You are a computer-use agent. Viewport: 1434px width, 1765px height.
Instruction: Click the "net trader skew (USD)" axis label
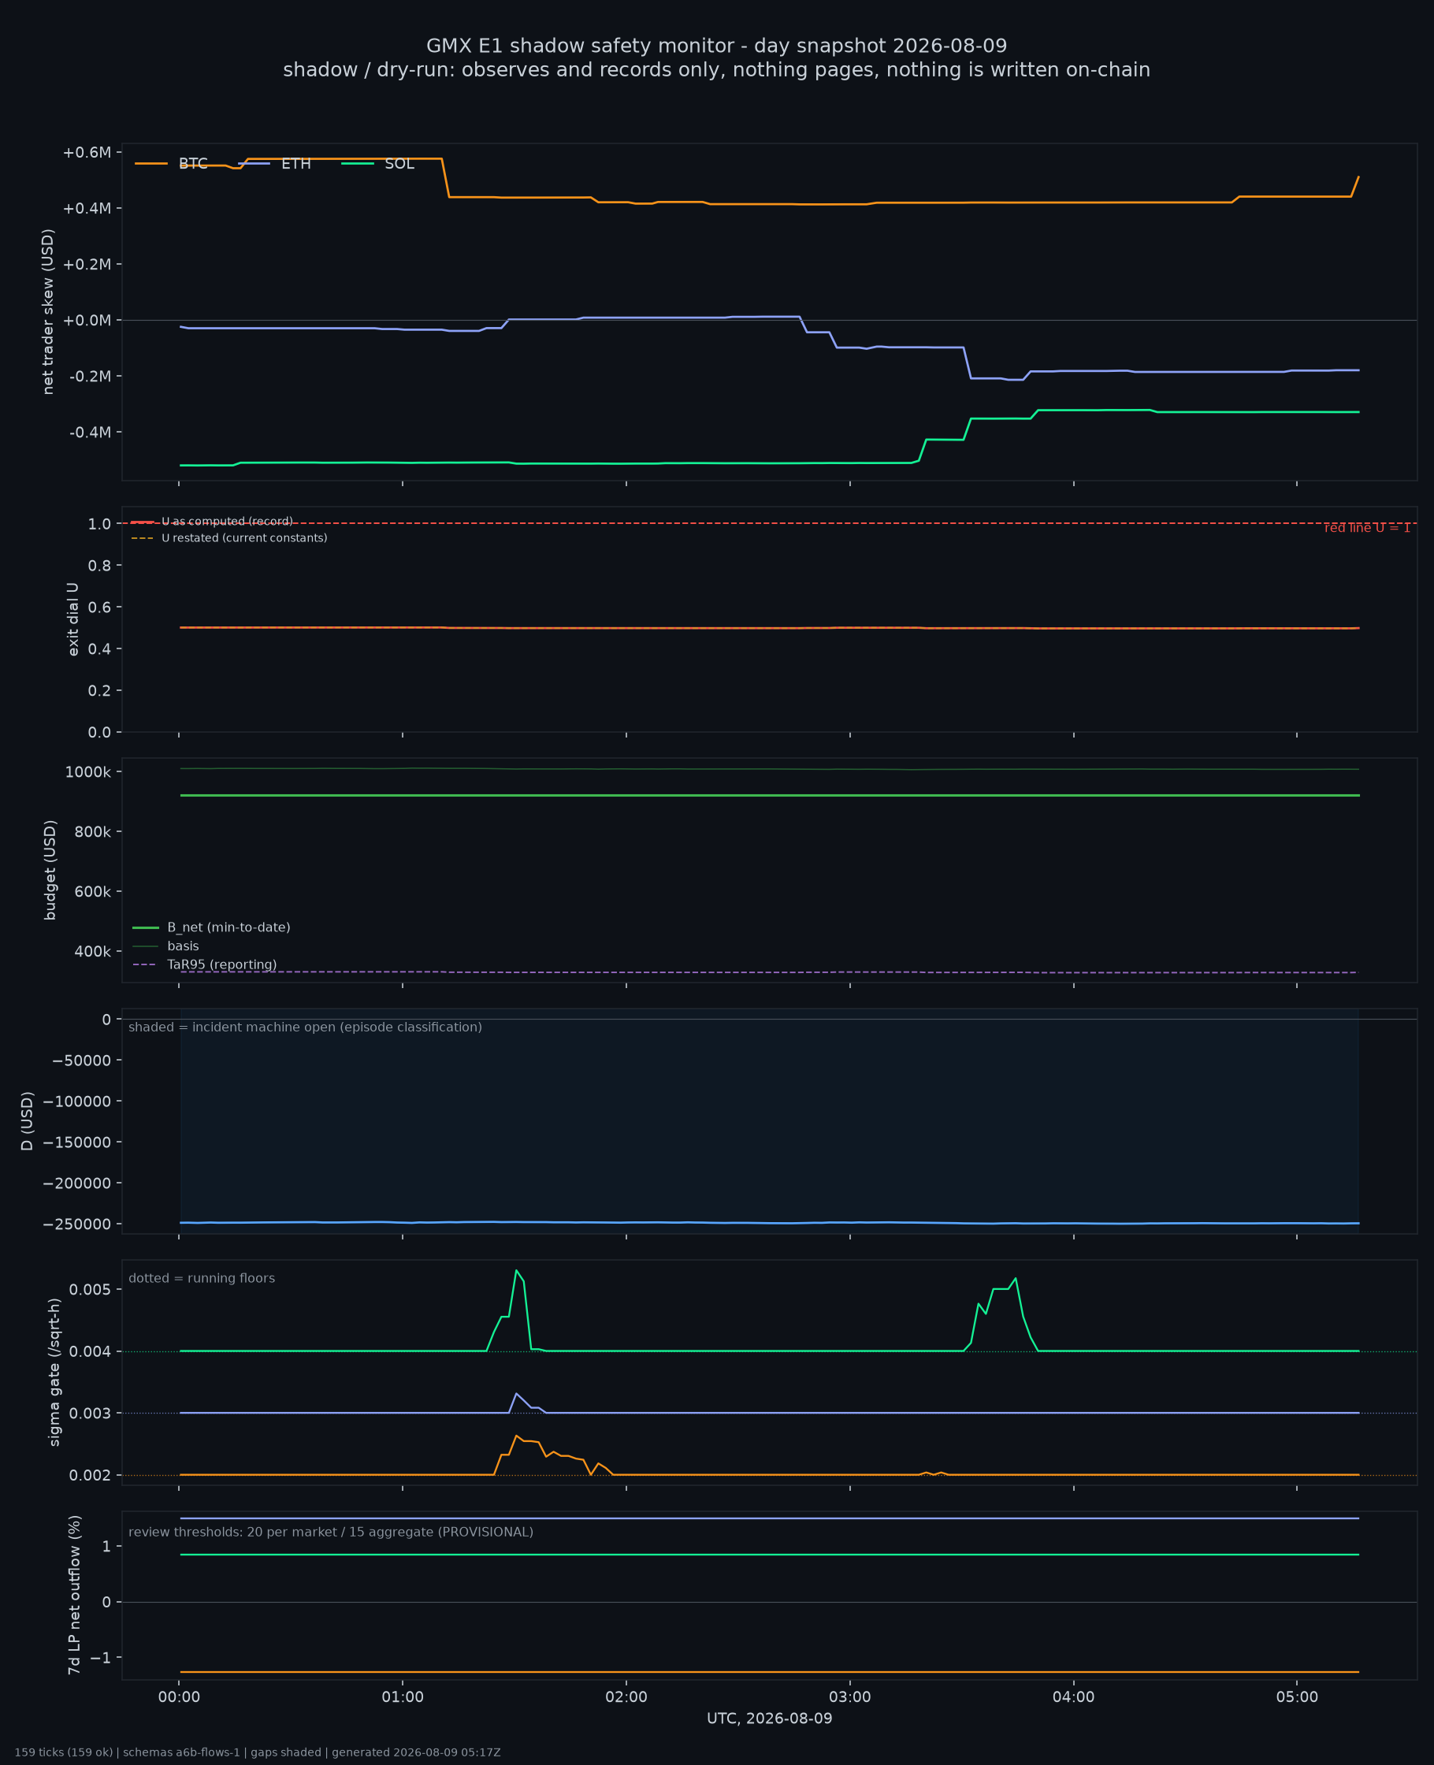[x=48, y=311]
